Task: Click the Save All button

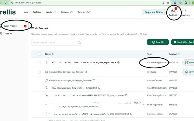Action: tap(158, 42)
